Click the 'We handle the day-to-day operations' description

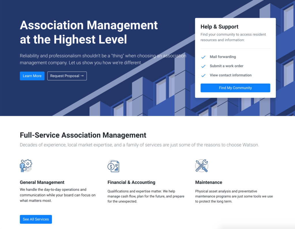pos(58,195)
